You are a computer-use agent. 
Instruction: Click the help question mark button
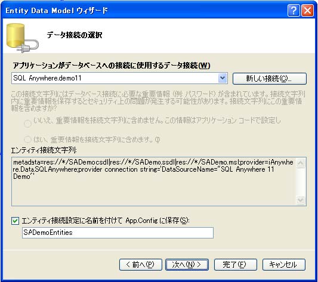(294, 10)
